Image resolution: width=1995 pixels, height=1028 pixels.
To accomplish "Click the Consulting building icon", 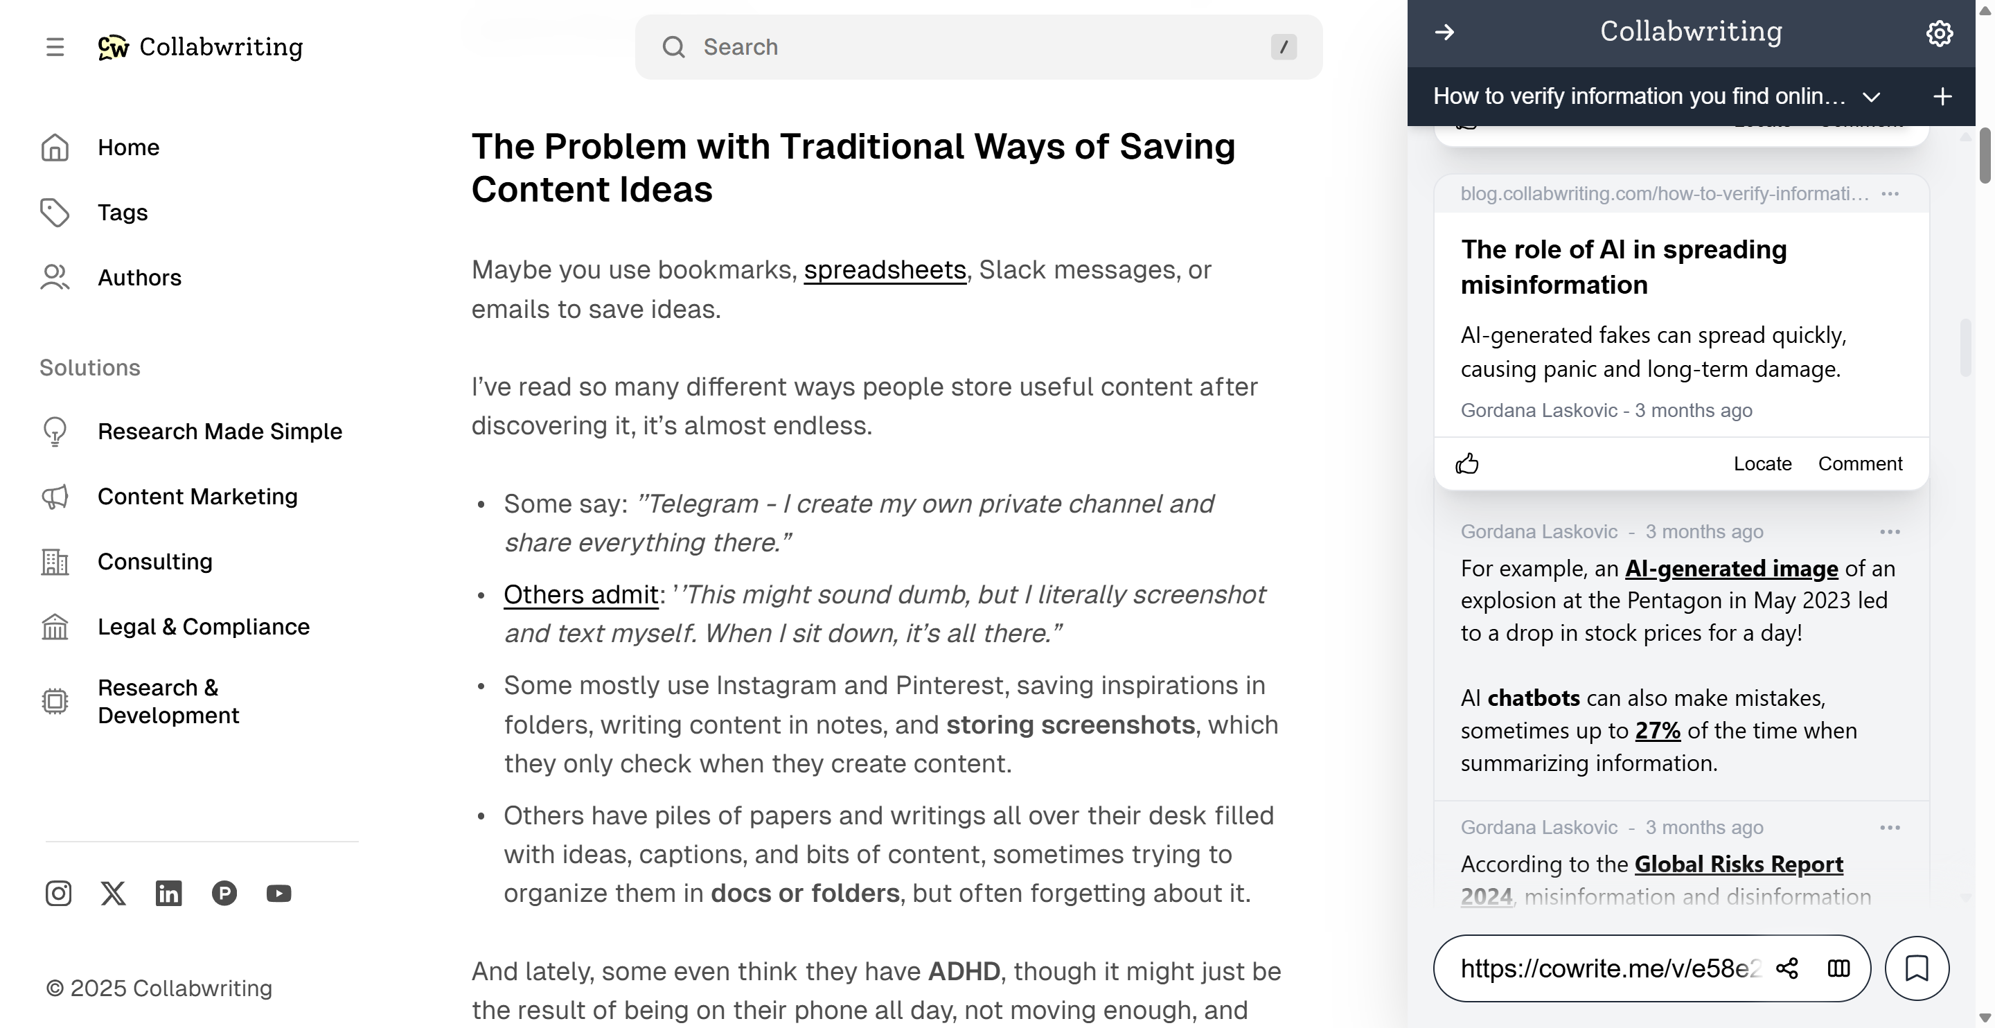I will (x=55, y=562).
